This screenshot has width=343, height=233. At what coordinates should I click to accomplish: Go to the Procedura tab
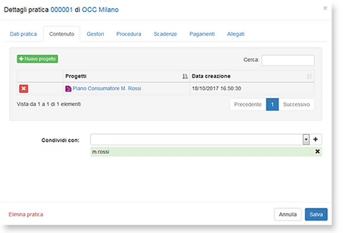point(129,34)
